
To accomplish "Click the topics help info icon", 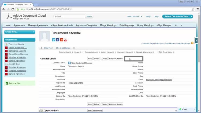I will click(x=74, y=48).
